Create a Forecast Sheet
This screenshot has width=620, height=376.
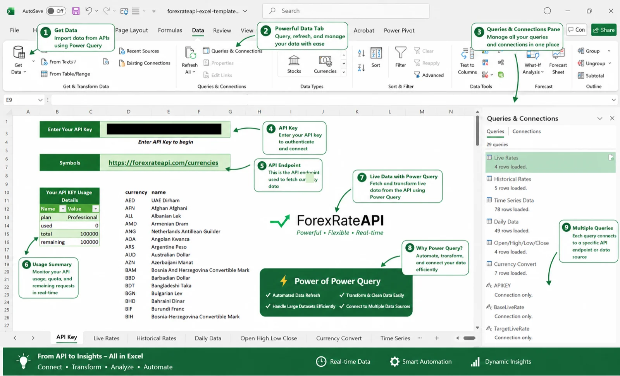tap(558, 62)
